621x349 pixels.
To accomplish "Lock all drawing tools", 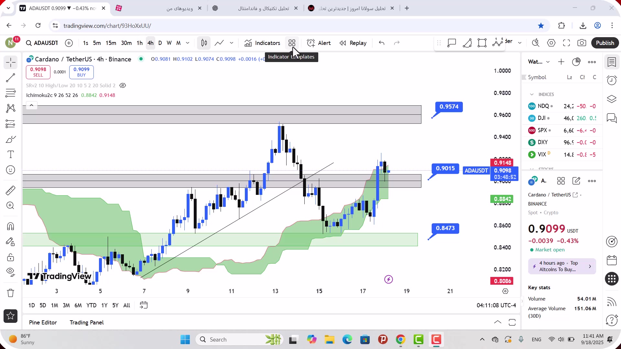I will (x=11, y=257).
